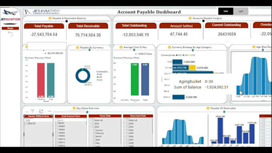The width and height of the screenshot is (272, 153).
Task: Click the filter icon above Vendor Account Num
Action: pyautogui.click(x=32, y=111)
